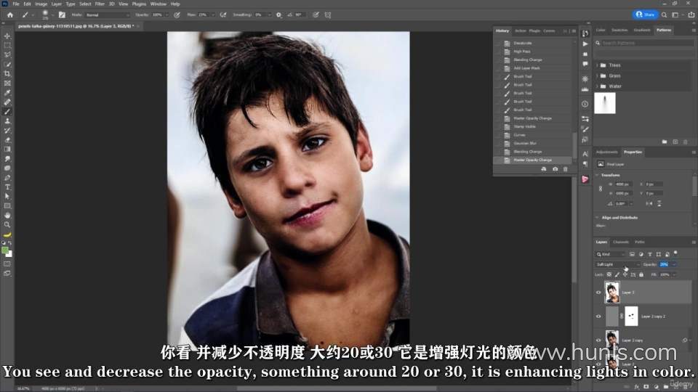Viewport: 698px width, 392px height.
Task: Click the Actions play icon in dock
Action: click(585, 44)
